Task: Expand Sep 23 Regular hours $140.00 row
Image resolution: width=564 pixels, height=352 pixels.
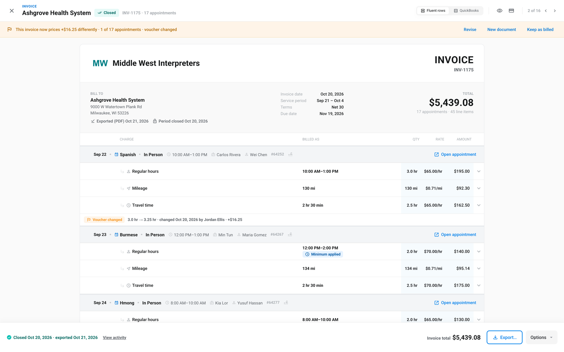Action: coord(479,252)
